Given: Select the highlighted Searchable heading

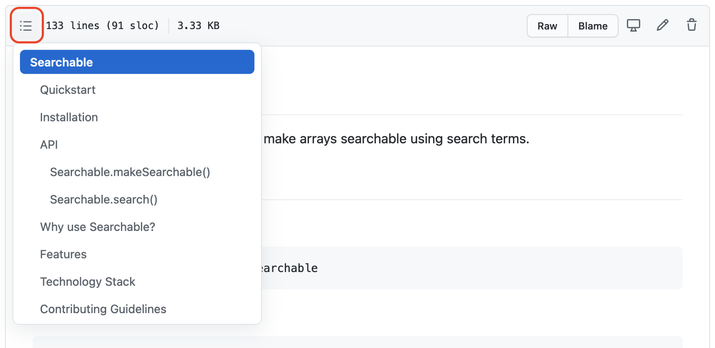Looking at the screenshot, I should click(137, 62).
